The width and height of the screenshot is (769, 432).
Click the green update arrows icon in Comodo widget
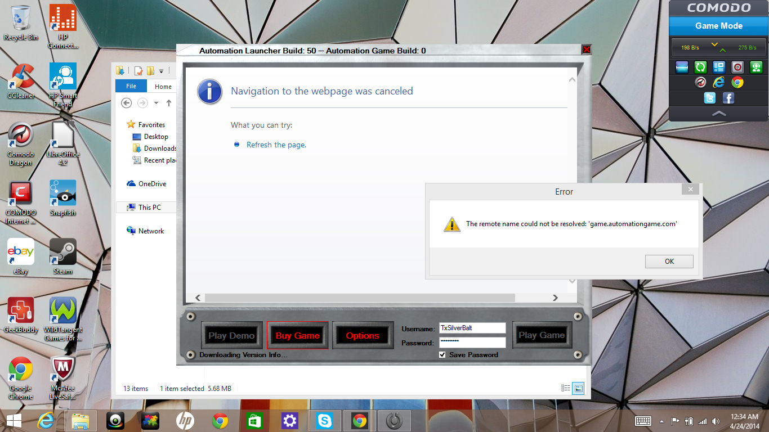point(700,67)
